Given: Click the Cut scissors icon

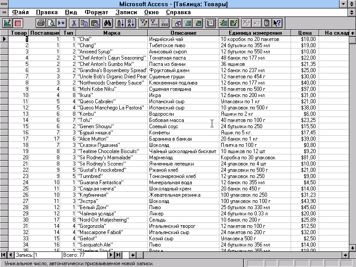Looking at the screenshot, I should point(74,23).
